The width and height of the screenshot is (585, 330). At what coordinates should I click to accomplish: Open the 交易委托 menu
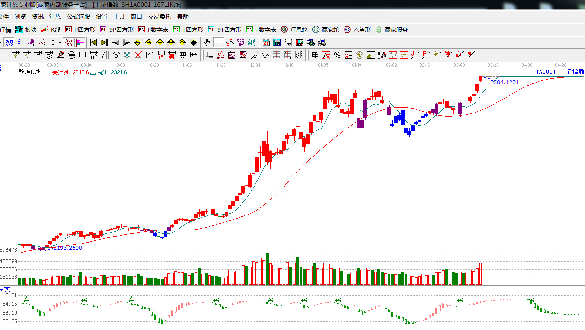tap(159, 16)
